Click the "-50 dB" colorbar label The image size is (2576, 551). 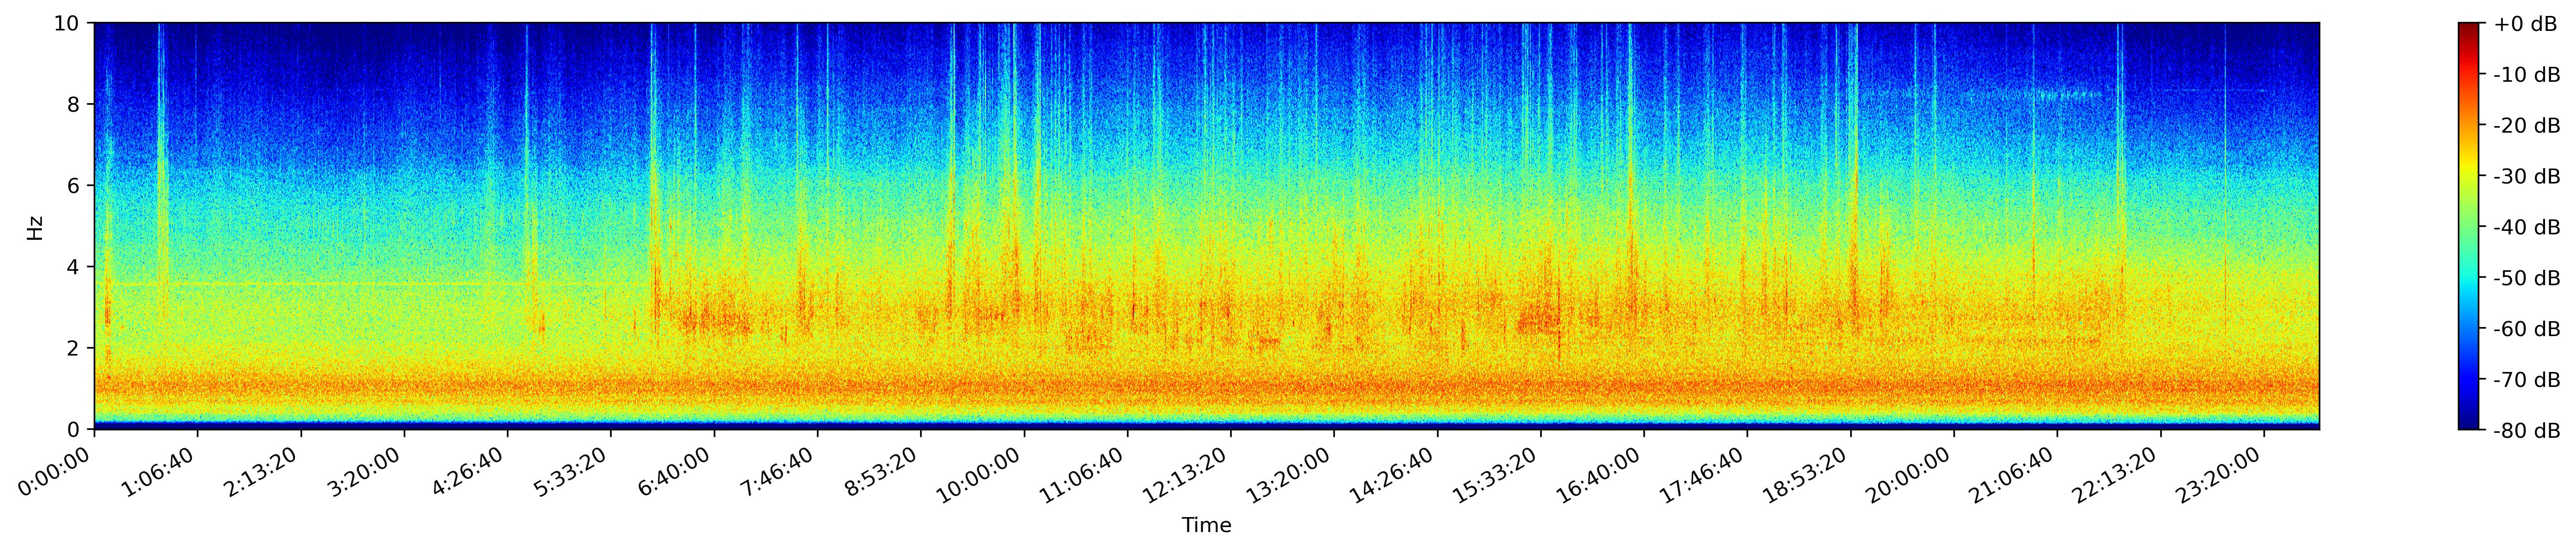[2528, 279]
